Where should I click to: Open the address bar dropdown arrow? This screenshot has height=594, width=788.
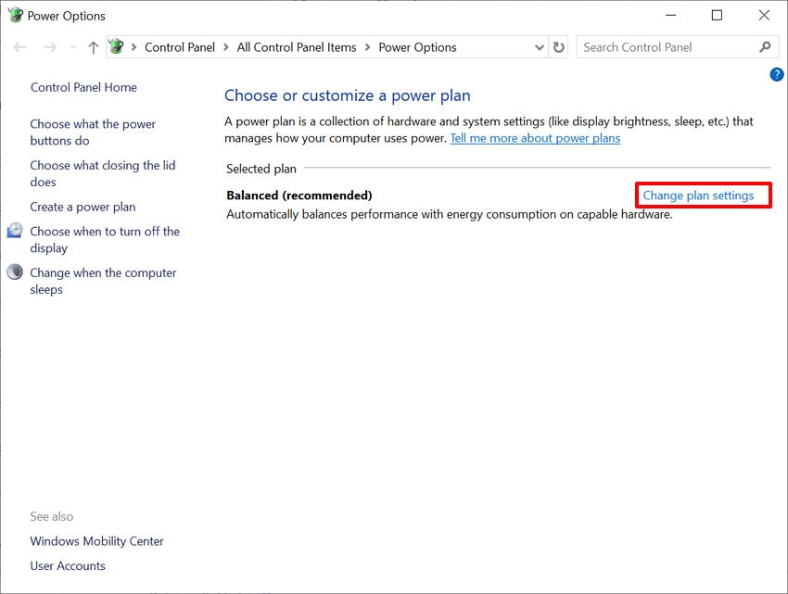click(x=539, y=46)
